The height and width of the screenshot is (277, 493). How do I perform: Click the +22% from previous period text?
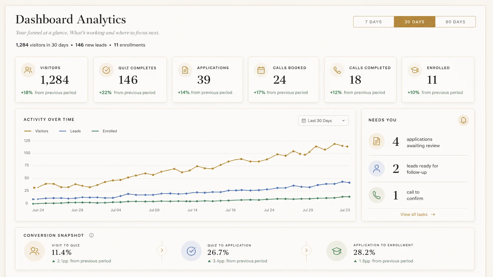click(x=127, y=93)
